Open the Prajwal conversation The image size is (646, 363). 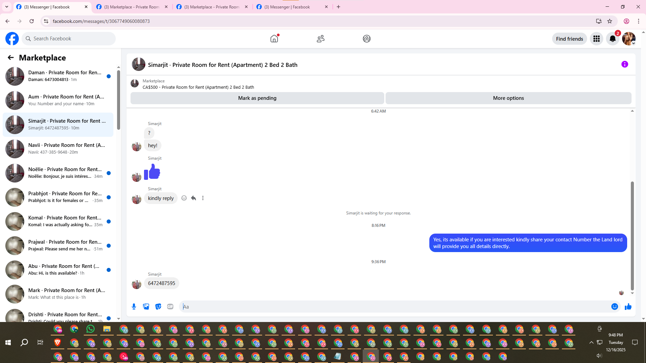[x=58, y=246]
